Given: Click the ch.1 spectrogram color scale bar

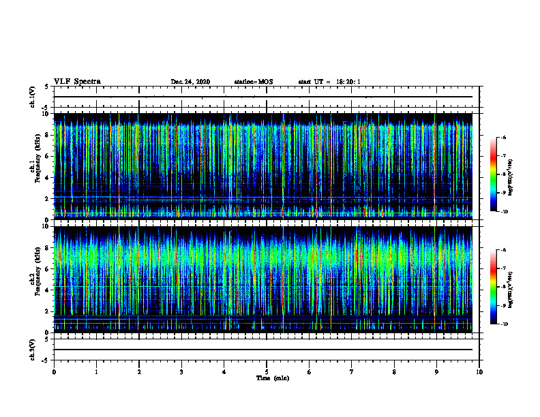Looking at the screenshot, I should [493, 174].
